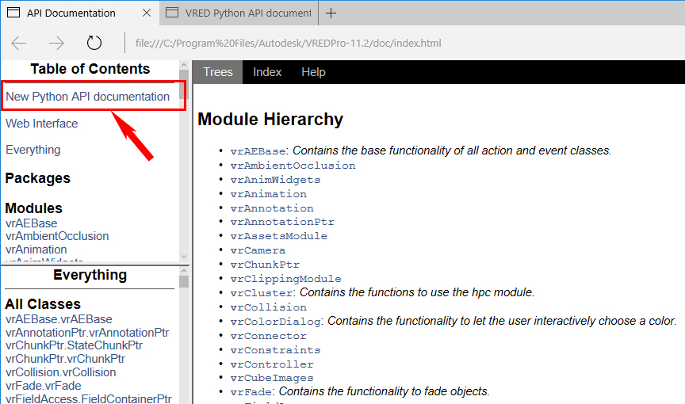This screenshot has width=685, height=404.
Task: Click the browser Forward arrow
Action: [56, 44]
